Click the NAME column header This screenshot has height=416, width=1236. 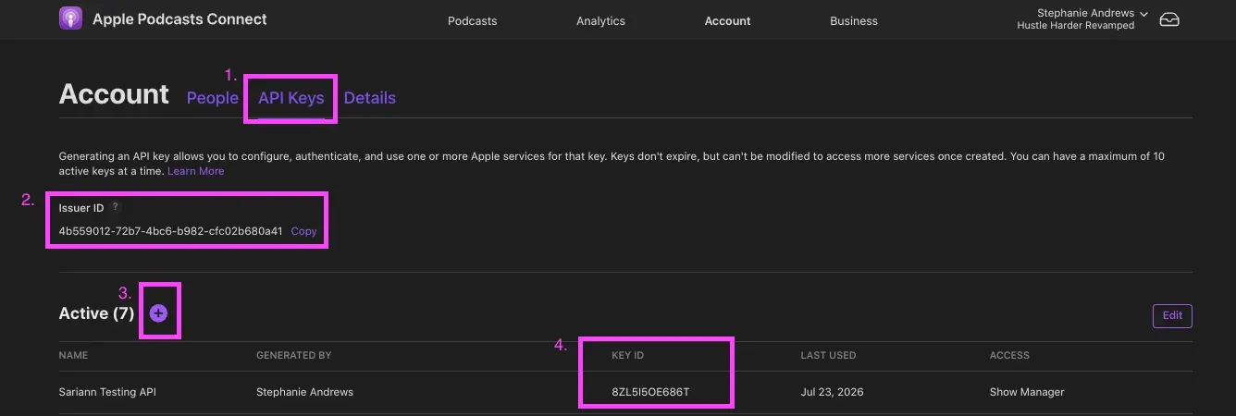pos(74,355)
